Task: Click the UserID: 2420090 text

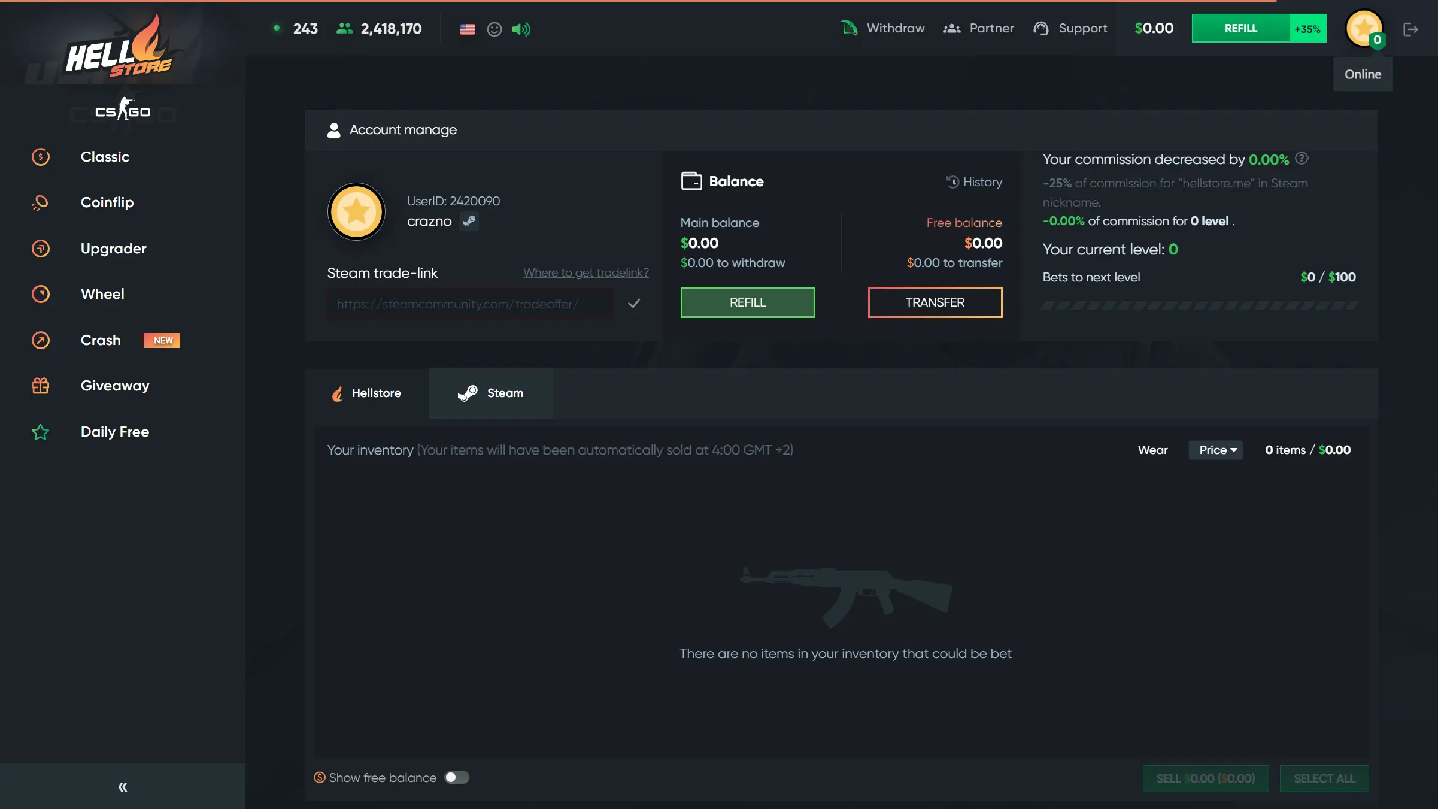Action: coord(453,201)
